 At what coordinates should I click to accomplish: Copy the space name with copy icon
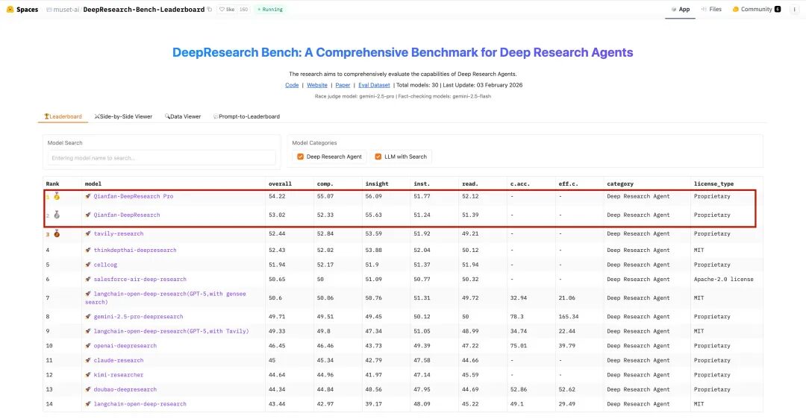210,10
